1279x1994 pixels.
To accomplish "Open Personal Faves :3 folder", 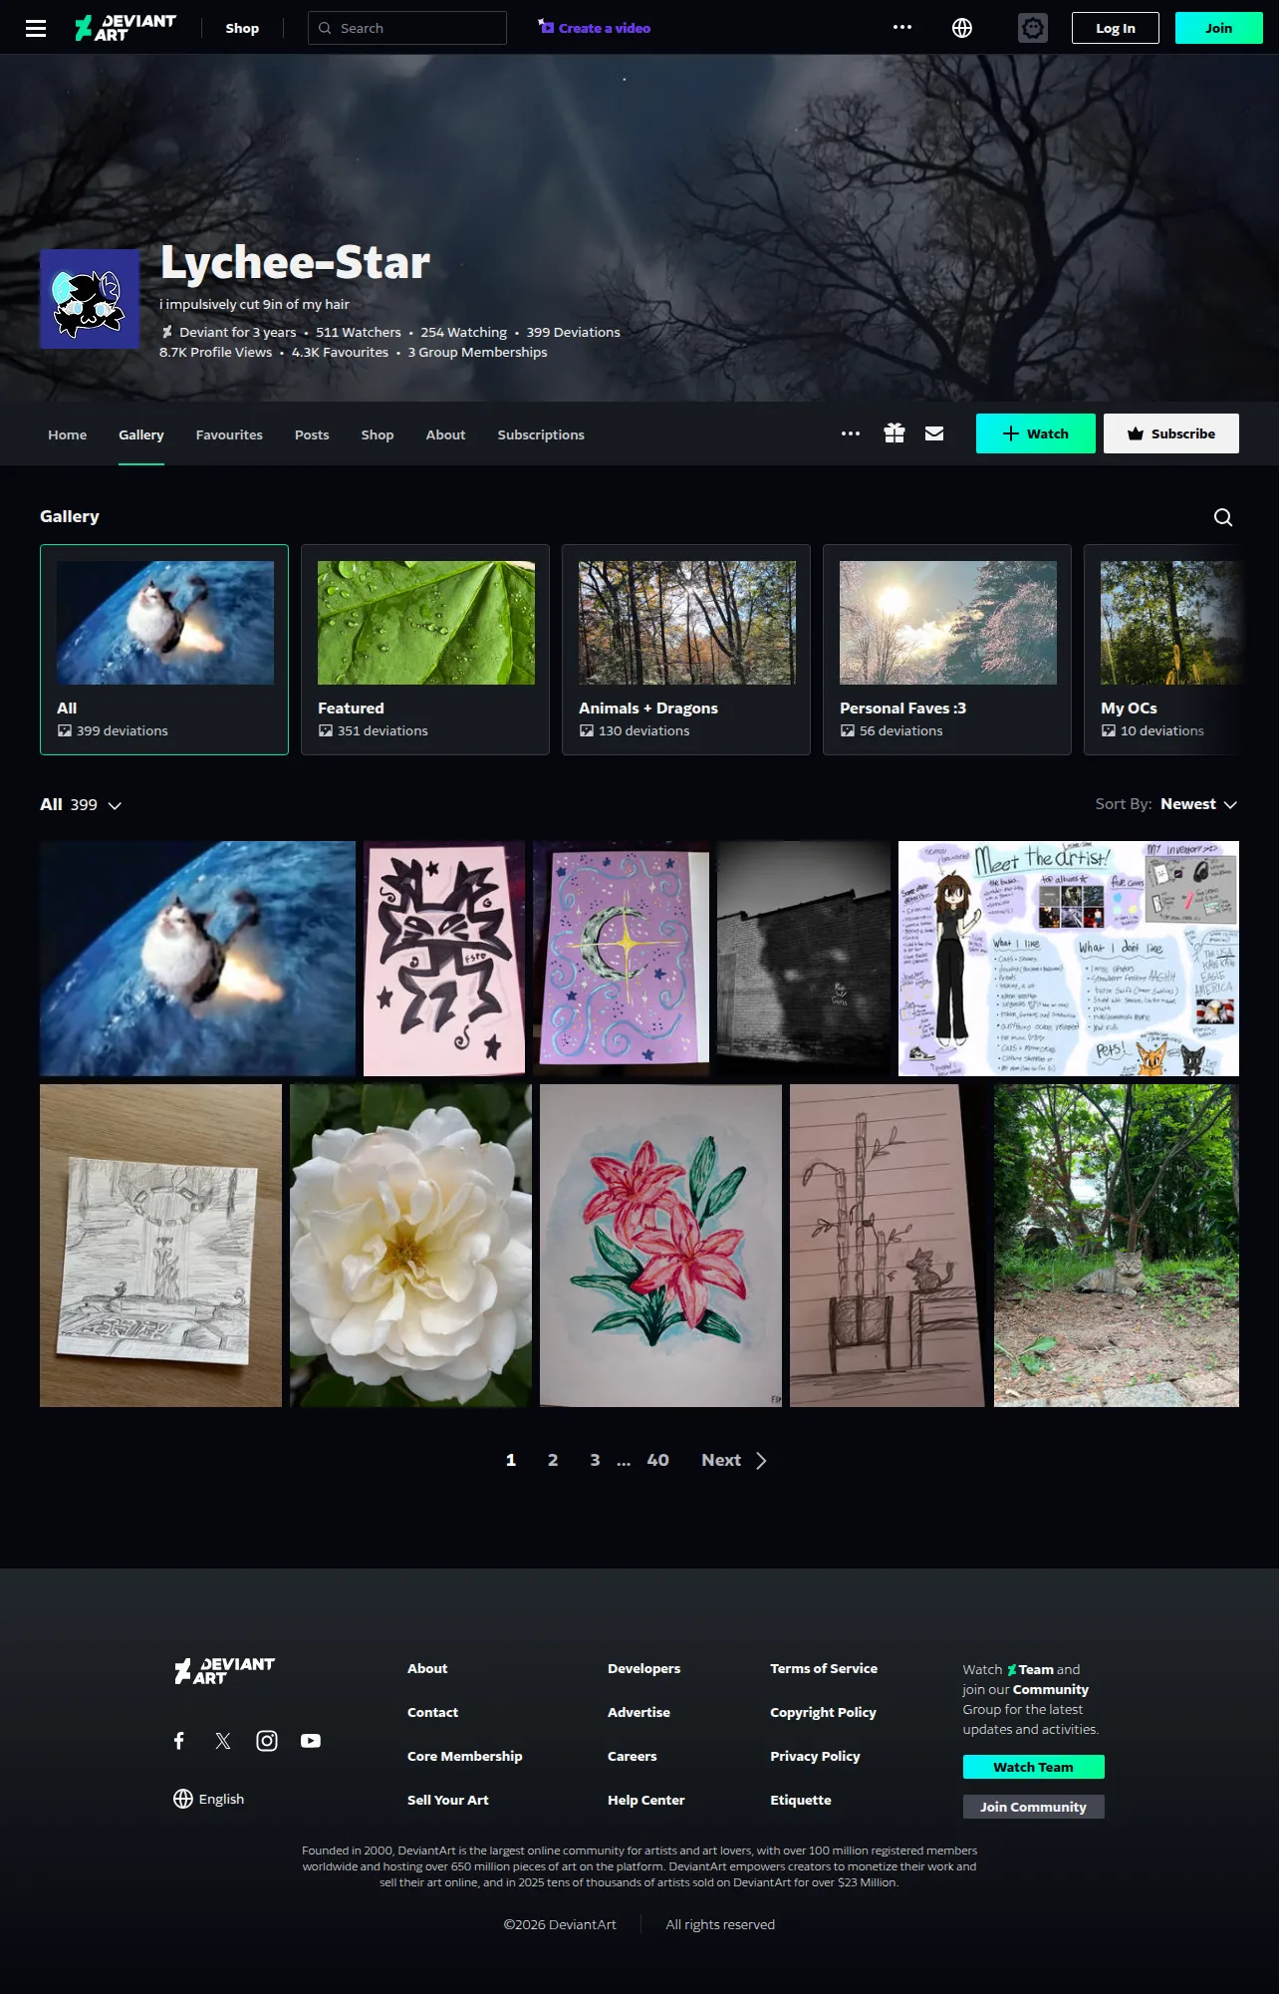I will click(x=947, y=650).
